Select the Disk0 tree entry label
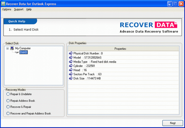 [23, 52]
